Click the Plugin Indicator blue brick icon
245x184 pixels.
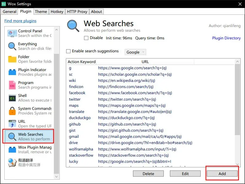tap(12, 72)
